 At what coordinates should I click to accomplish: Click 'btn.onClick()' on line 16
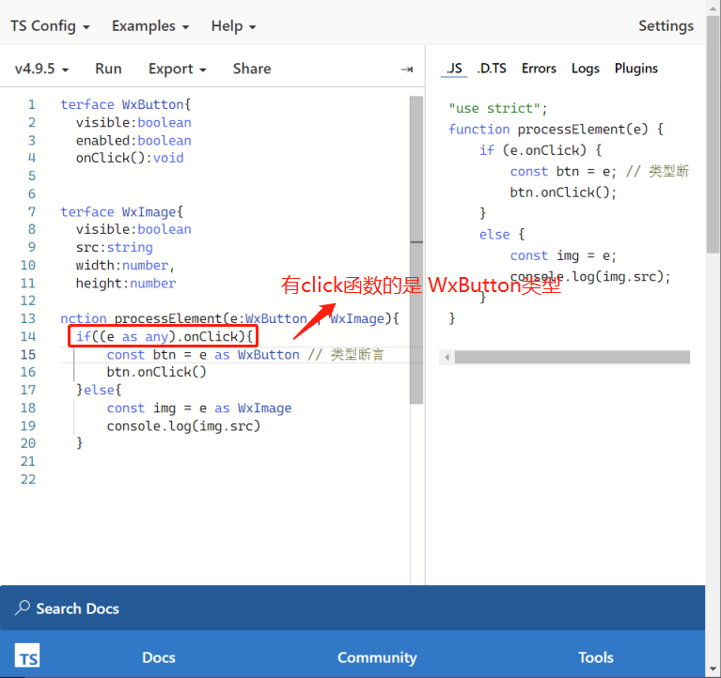[156, 372]
